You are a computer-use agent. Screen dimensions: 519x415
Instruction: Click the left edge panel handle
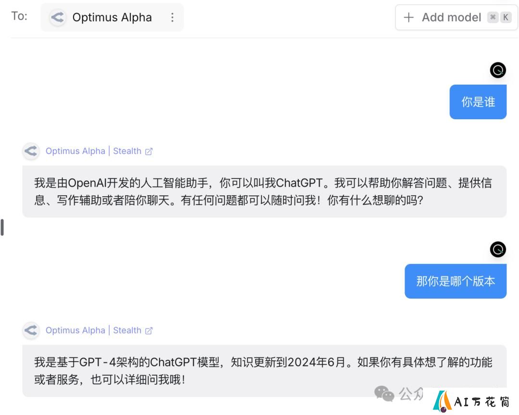point(2,227)
